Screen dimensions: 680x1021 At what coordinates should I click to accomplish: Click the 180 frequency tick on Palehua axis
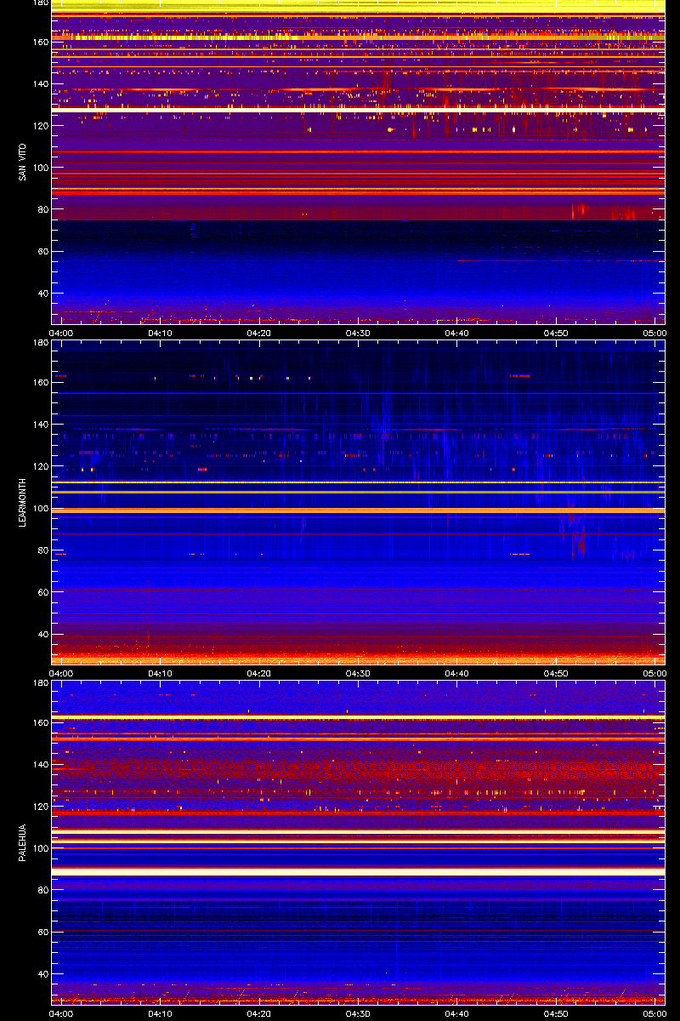[x=40, y=683]
